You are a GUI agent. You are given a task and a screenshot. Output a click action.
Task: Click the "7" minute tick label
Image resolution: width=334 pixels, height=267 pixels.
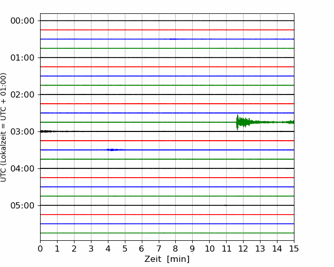click(159, 249)
